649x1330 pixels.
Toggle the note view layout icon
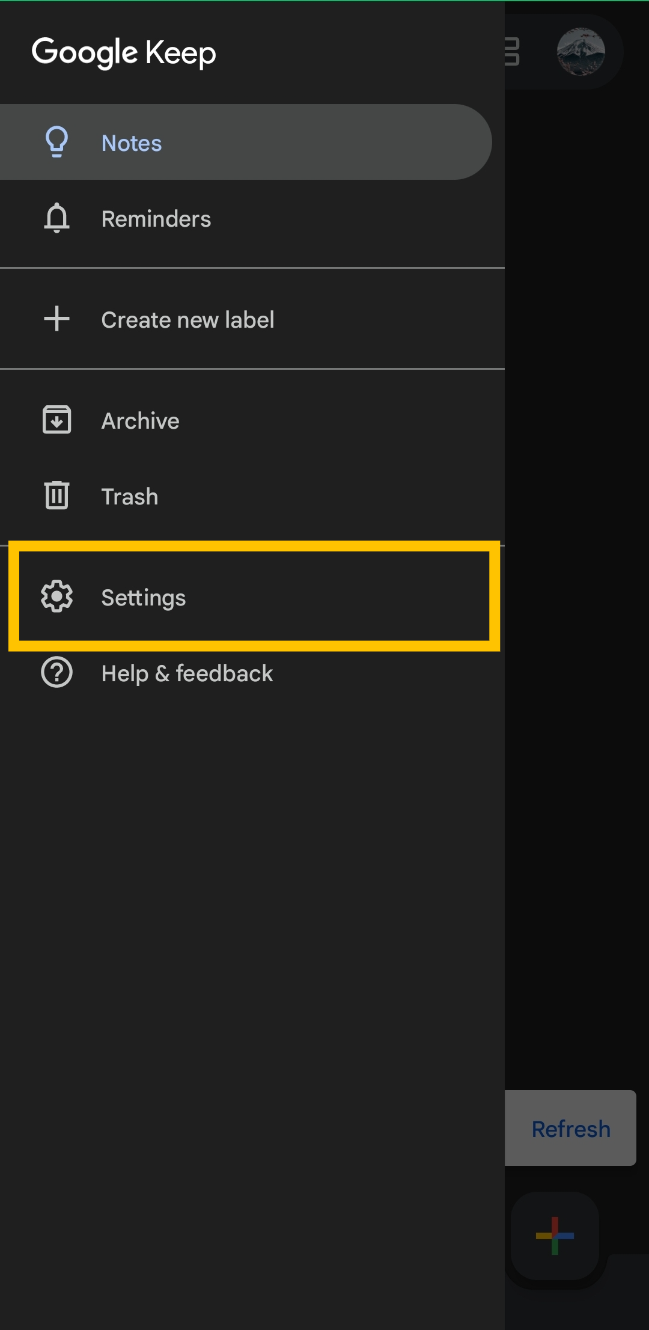[513, 52]
